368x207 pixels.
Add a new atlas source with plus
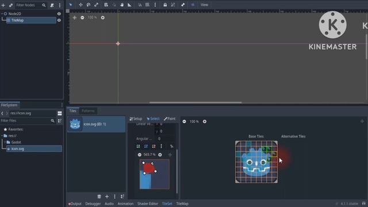pos(107,197)
